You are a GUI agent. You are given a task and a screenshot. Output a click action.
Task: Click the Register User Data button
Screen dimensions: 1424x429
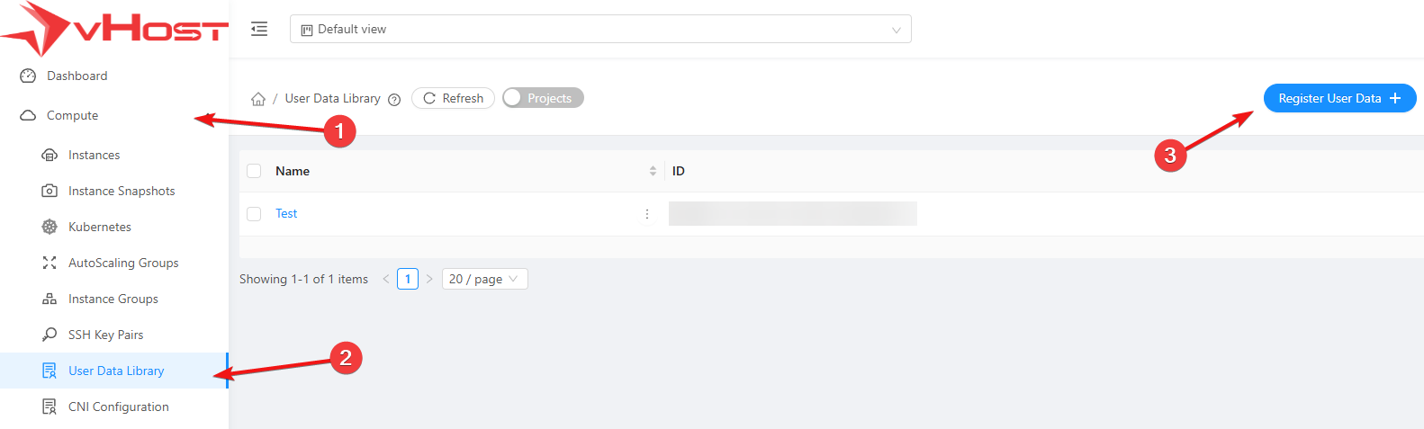tap(1339, 98)
